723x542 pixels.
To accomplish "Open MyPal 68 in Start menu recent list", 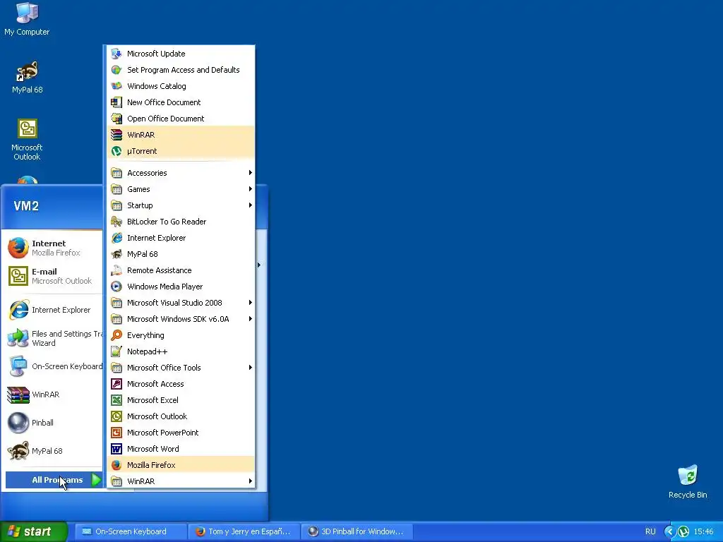I will tap(54, 451).
